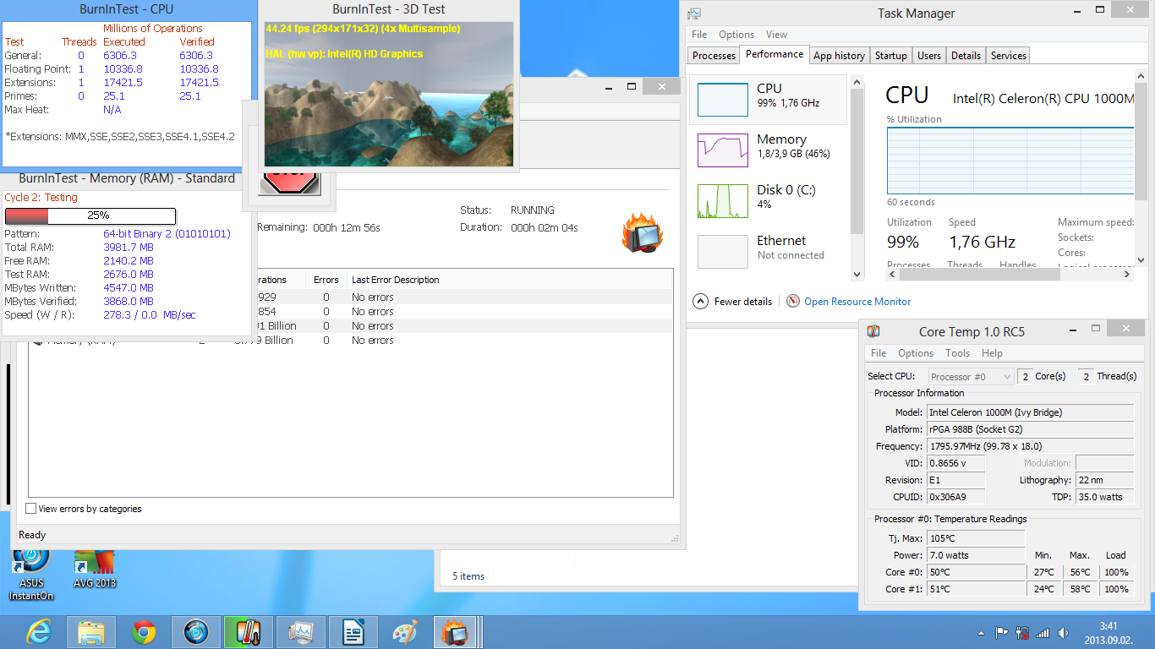This screenshot has width=1155, height=649.
Task: Open Internet Explorer from the taskbar
Action: pyautogui.click(x=39, y=632)
